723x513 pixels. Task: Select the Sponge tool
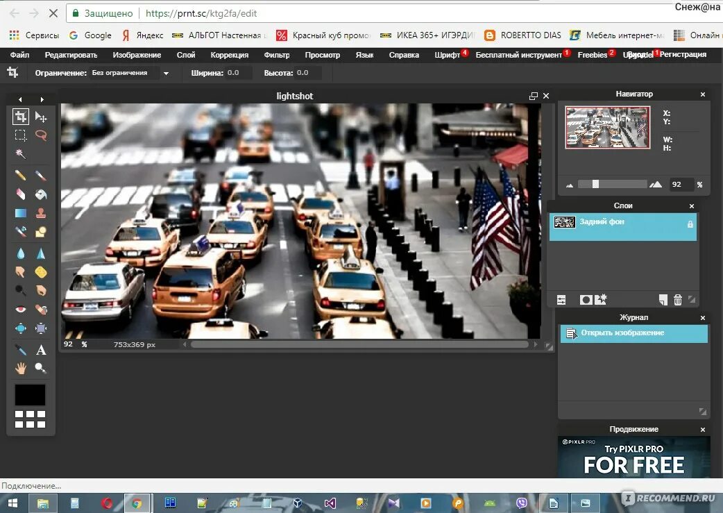pos(41,271)
